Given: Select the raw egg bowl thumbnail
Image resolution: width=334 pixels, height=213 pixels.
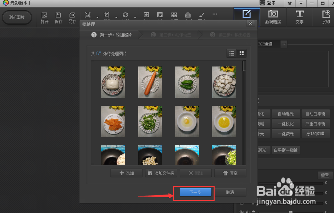Looking at the screenshot, I should coord(187,121).
